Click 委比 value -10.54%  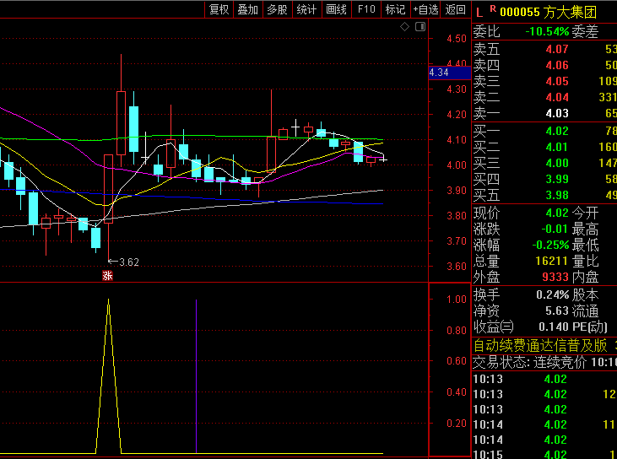point(547,31)
